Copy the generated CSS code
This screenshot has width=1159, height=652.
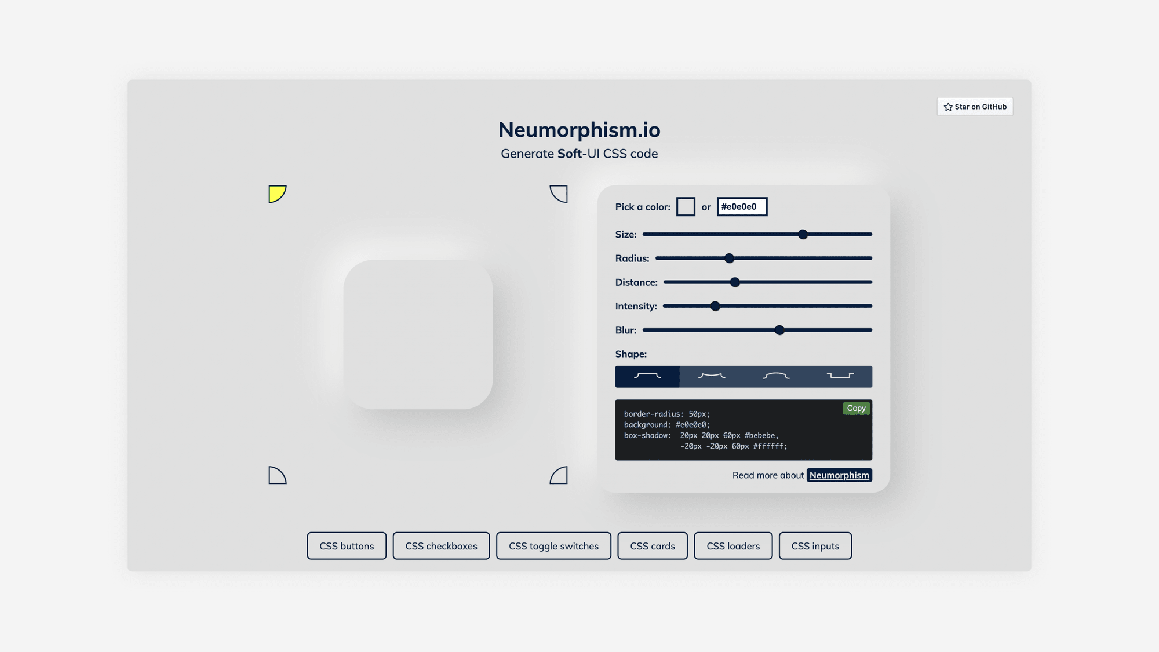[856, 407]
